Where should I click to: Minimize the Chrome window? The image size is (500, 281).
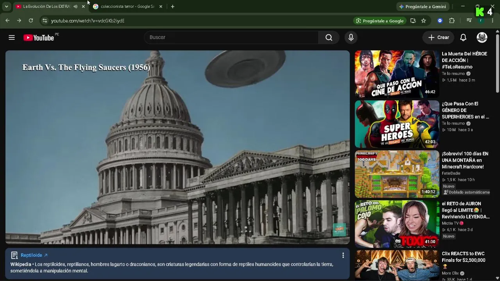pyautogui.click(x=463, y=6)
